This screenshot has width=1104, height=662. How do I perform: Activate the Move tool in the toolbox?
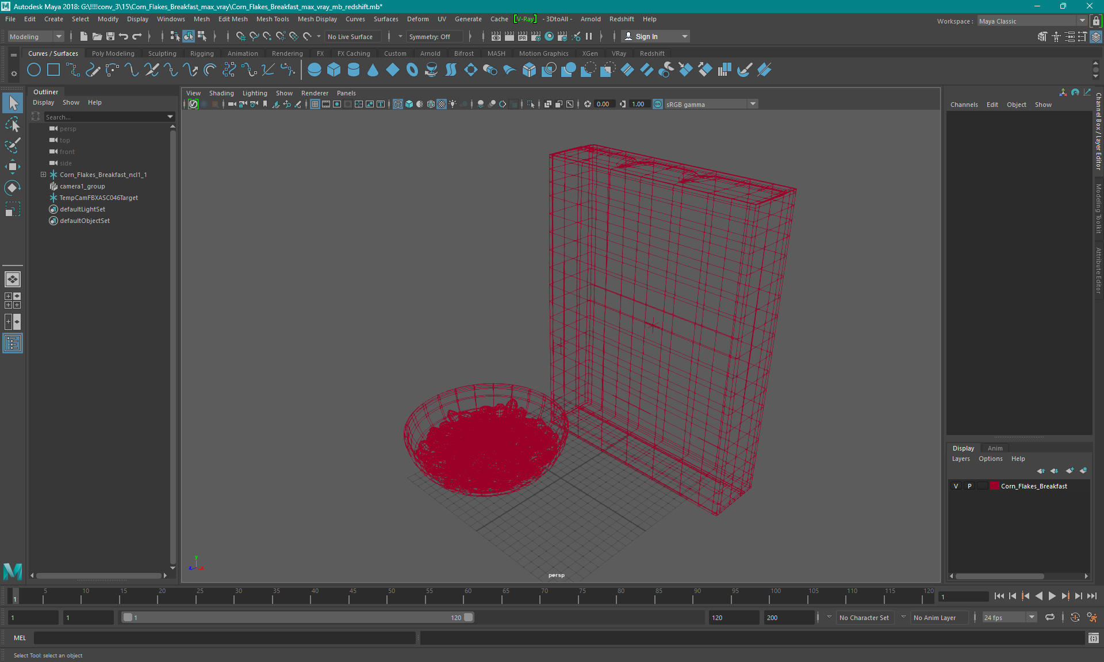point(13,167)
